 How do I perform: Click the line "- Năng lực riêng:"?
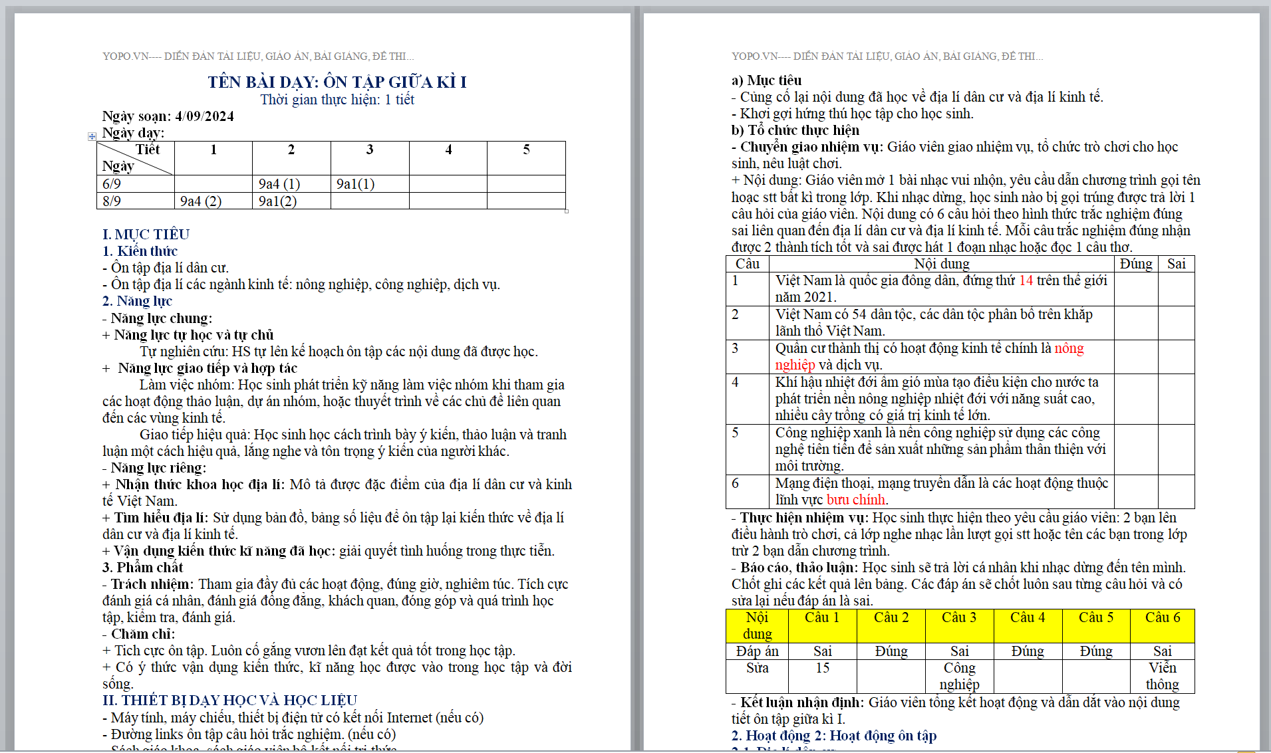tap(154, 468)
